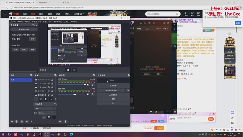Open the 视图(V) menu in OBS
Screen dimensions: 243x137
pos(27,22)
